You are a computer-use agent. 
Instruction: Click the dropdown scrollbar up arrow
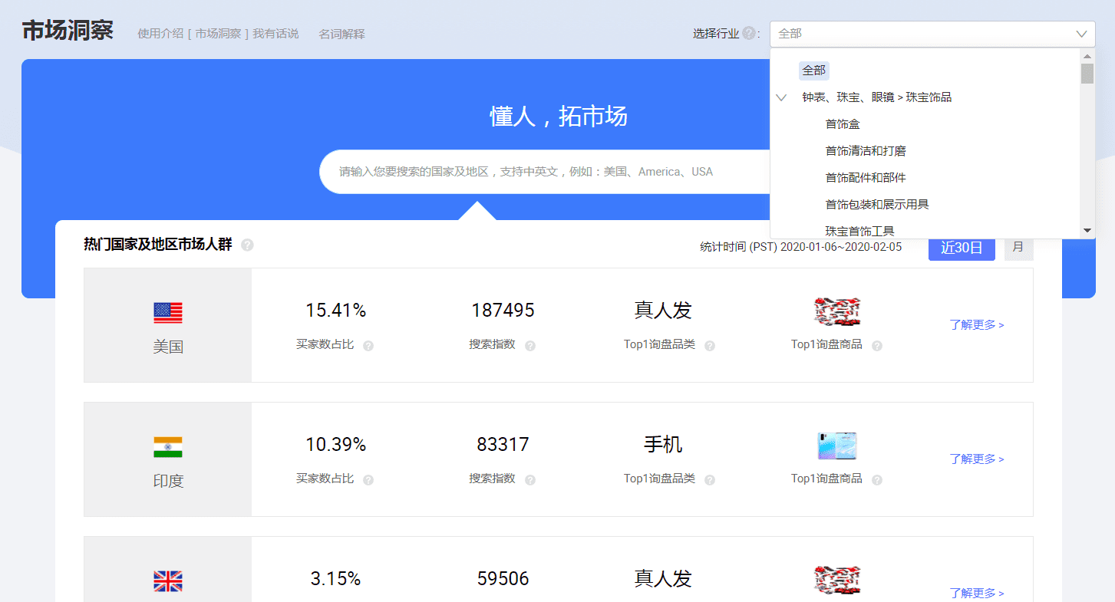tap(1087, 56)
